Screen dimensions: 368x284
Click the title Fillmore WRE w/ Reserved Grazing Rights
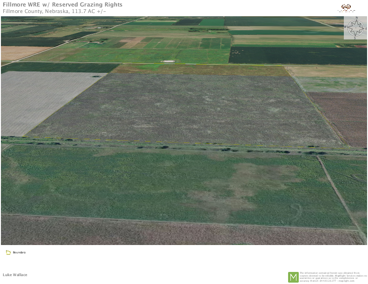pyautogui.click(x=63, y=5)
